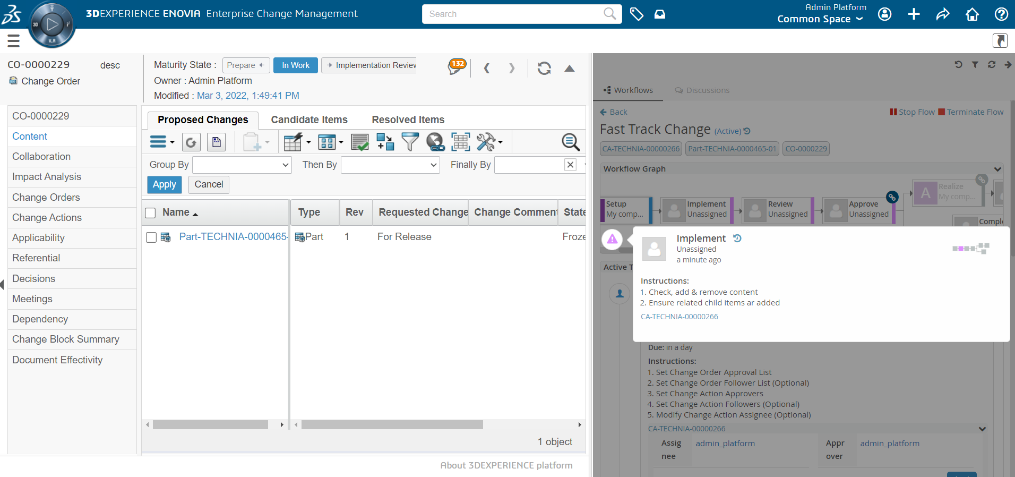Check the Part-TECHNIA-0000465 row checkbox
This screenshot has width=1015, height=477.
click(151, 237)
